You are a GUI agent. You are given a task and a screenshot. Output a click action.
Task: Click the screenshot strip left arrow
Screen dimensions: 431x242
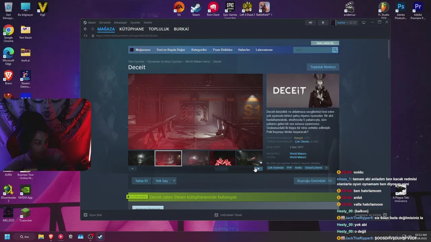(x=132, y=168)
